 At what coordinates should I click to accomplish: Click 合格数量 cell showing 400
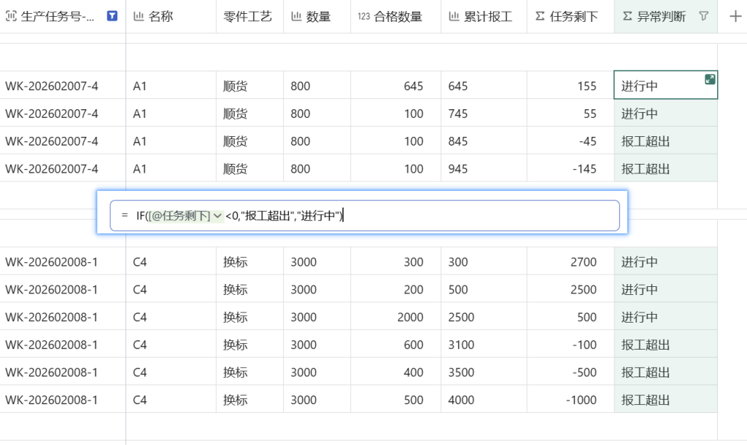(x=396, y=371)
